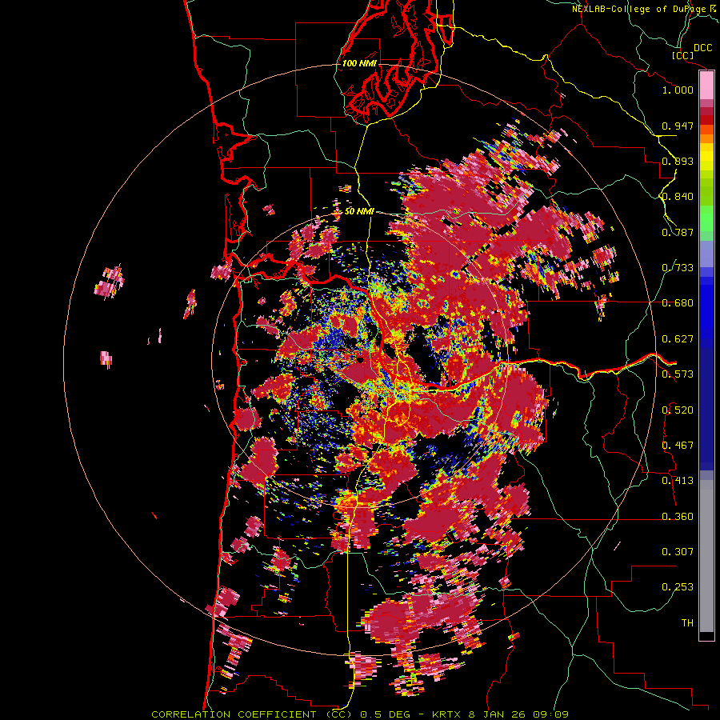Click the 0.627 scale value

(678, 338)
